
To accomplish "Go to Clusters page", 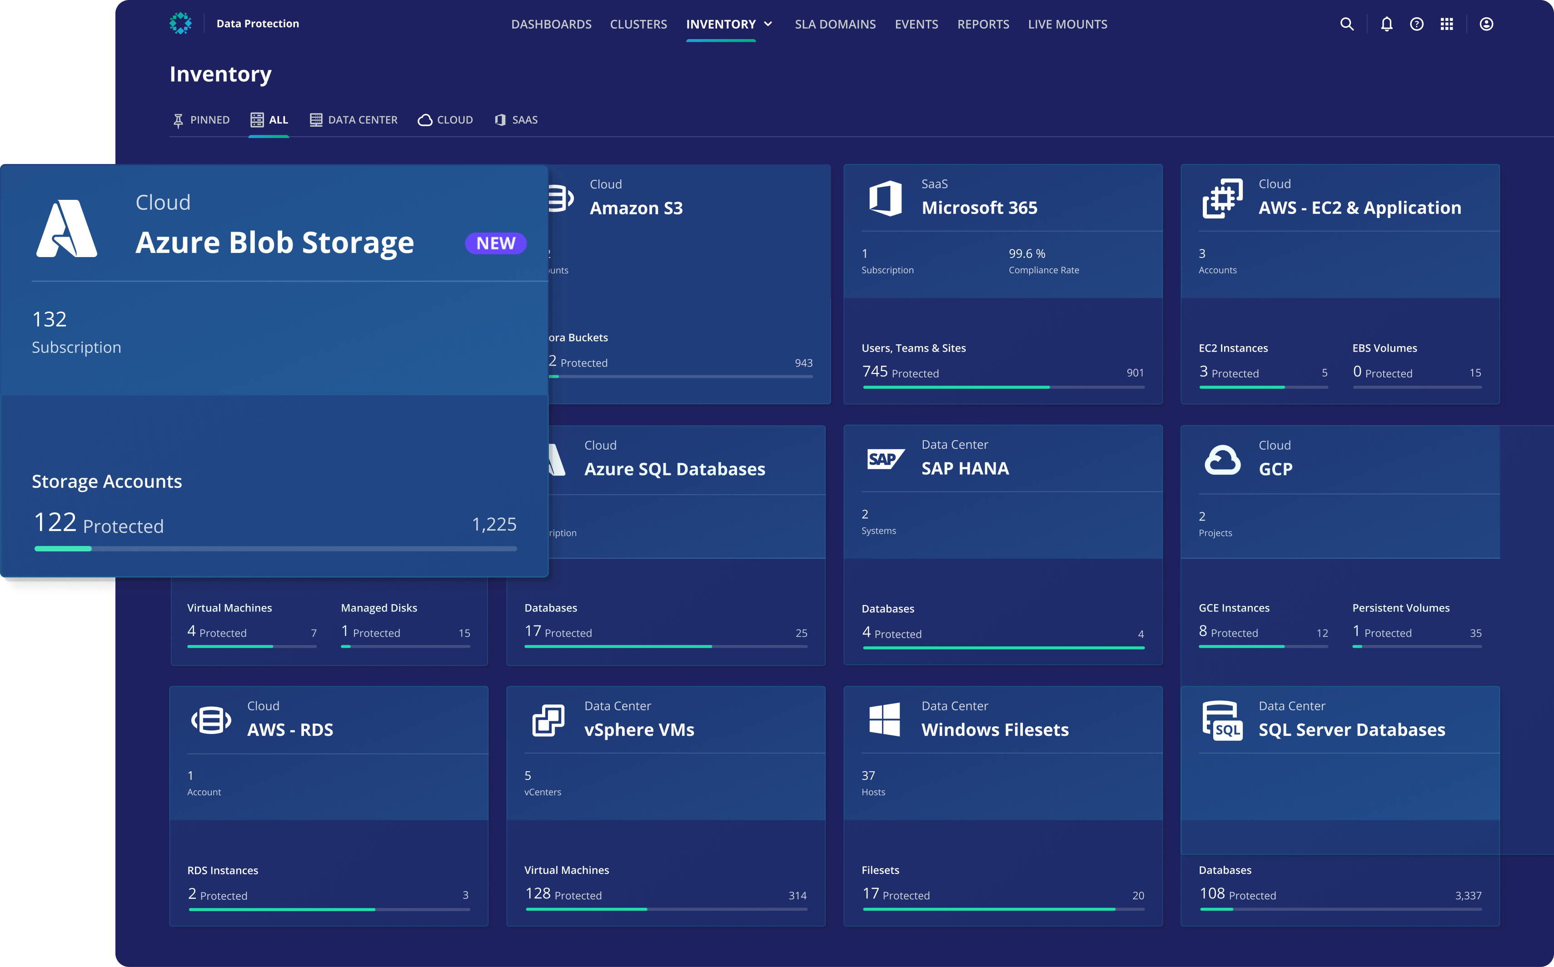I will pos(638,25).
